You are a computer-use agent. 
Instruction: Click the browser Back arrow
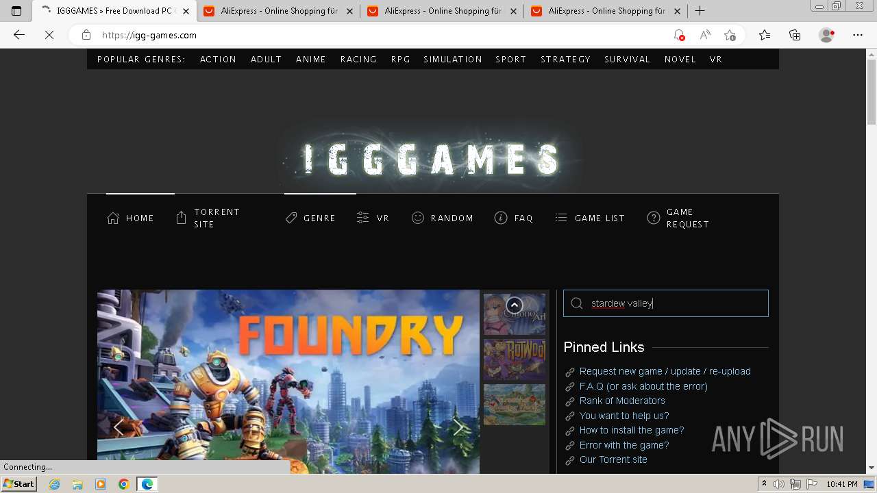pos(19,35)
